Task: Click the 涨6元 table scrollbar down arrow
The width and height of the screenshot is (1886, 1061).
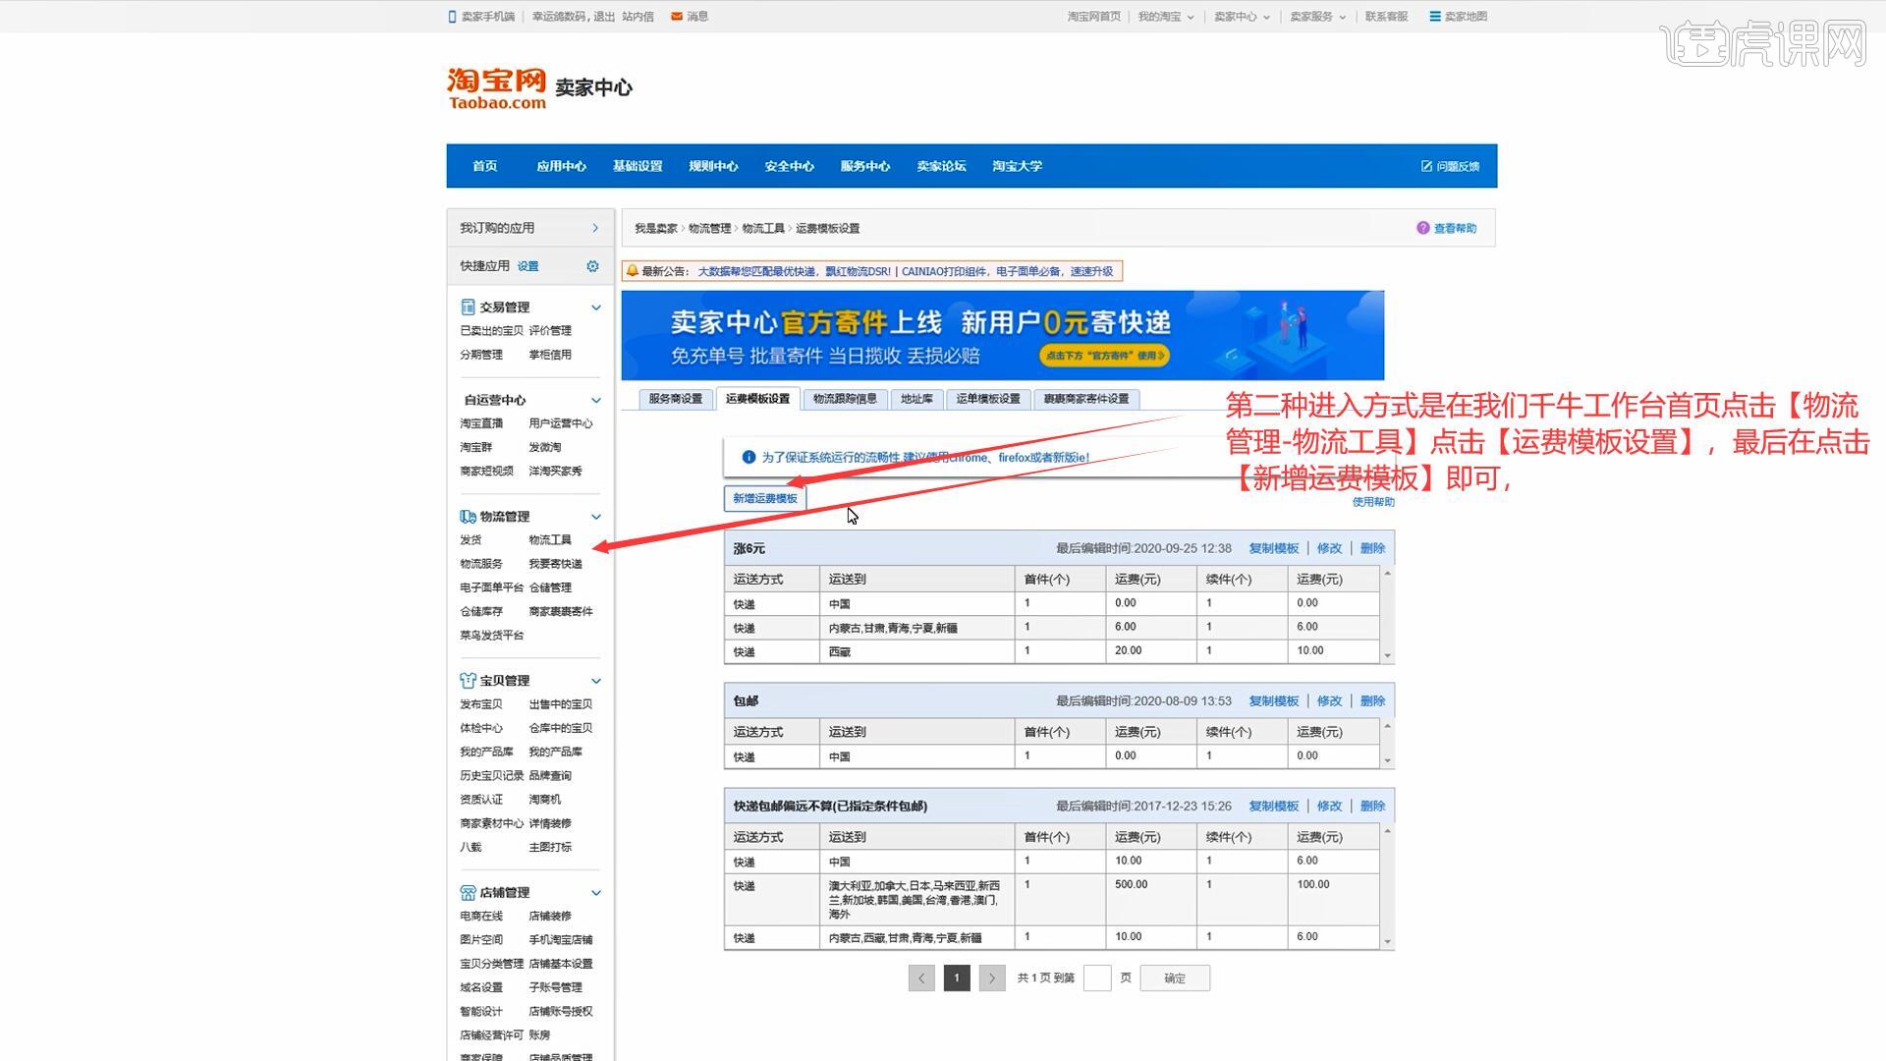Action: [x=1388, y=655]
